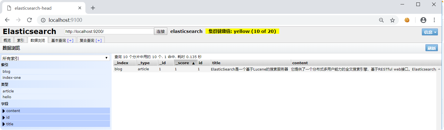
Task: Open the Chrome profile avatar icon
Action: [423, 20]
